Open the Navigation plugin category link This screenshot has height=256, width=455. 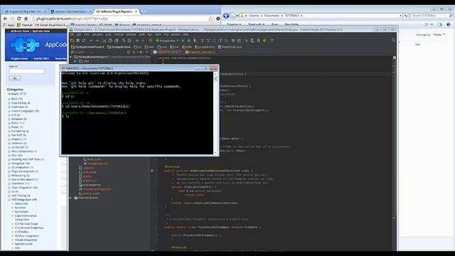click(x=21, y=164)
